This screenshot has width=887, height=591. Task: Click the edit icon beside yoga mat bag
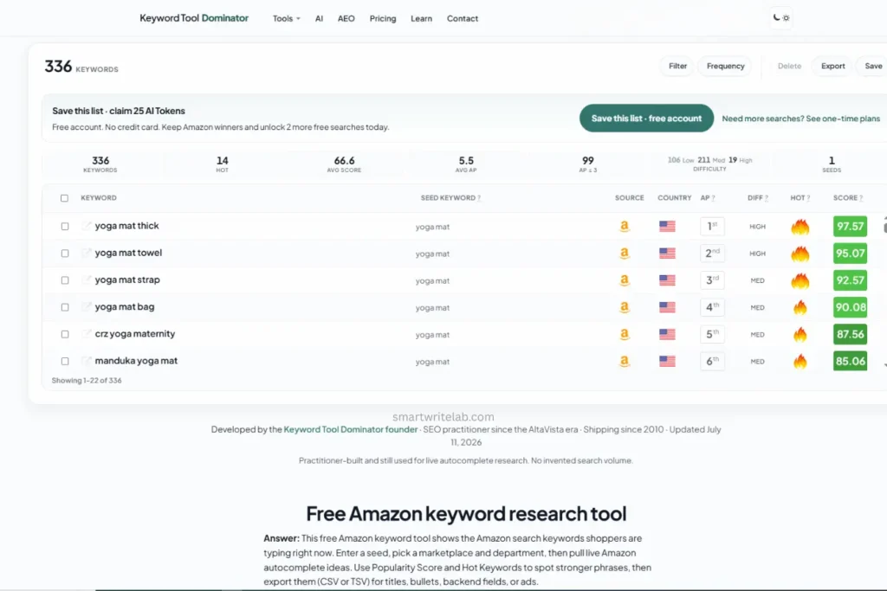(x=86, y=307)
